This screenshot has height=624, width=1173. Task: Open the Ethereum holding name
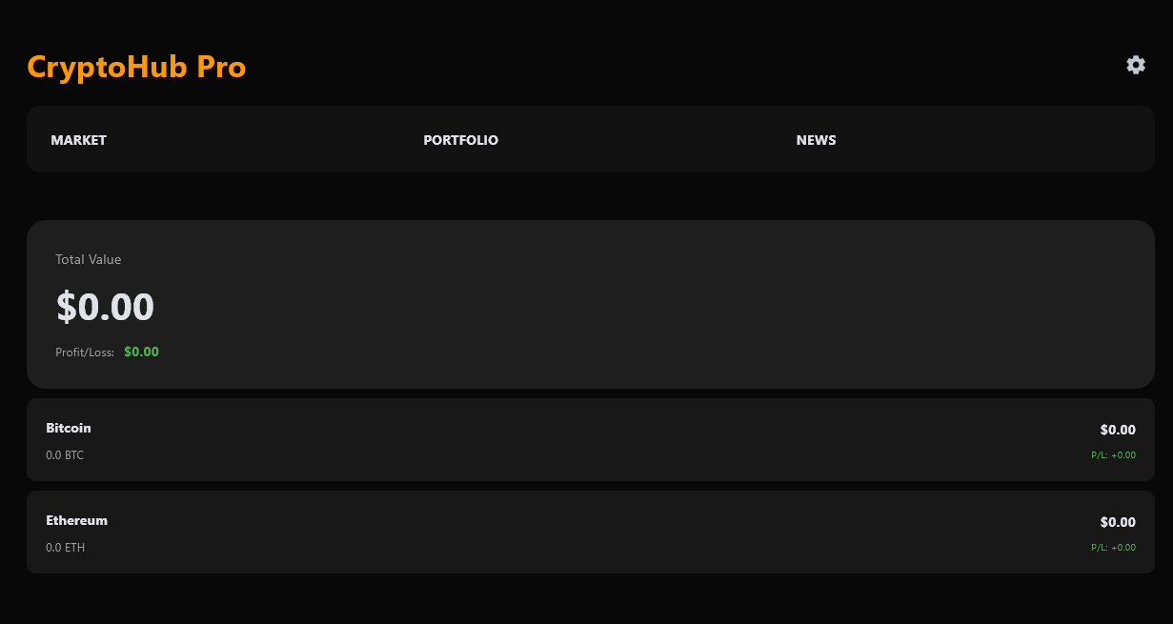[x=76, y=520]
